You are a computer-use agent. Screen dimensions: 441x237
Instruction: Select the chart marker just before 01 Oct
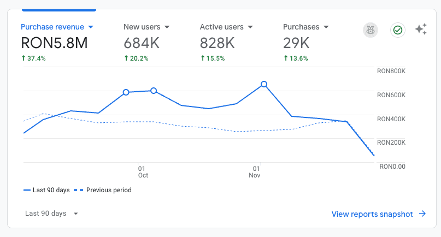tap(126, 92)
